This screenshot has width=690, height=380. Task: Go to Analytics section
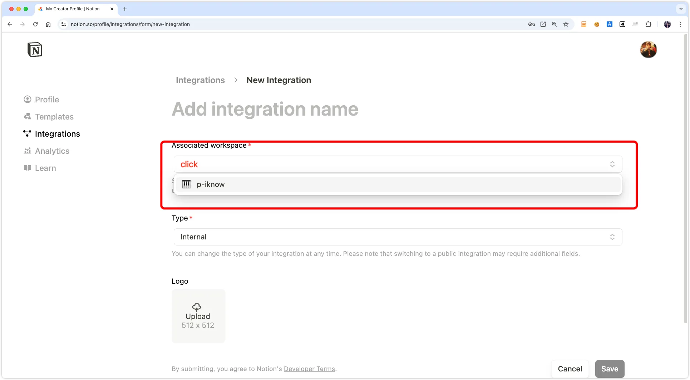pyautogui.click(x=52, y=151)
